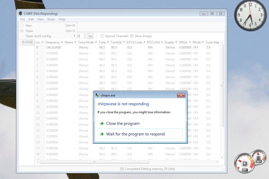Open the File menu
The height and width of the screenshot is (179, 269).
(x=23, y=19)
